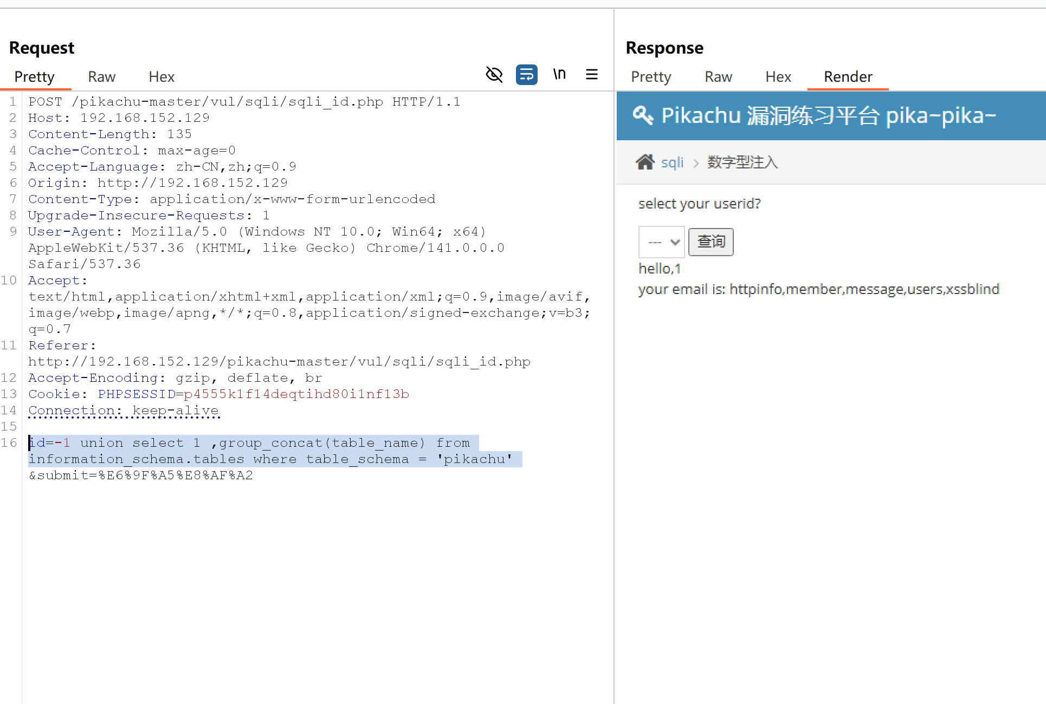Click the home icon in breadcrumb
The image size is (1046, 704).
click(x=644, y=162)
